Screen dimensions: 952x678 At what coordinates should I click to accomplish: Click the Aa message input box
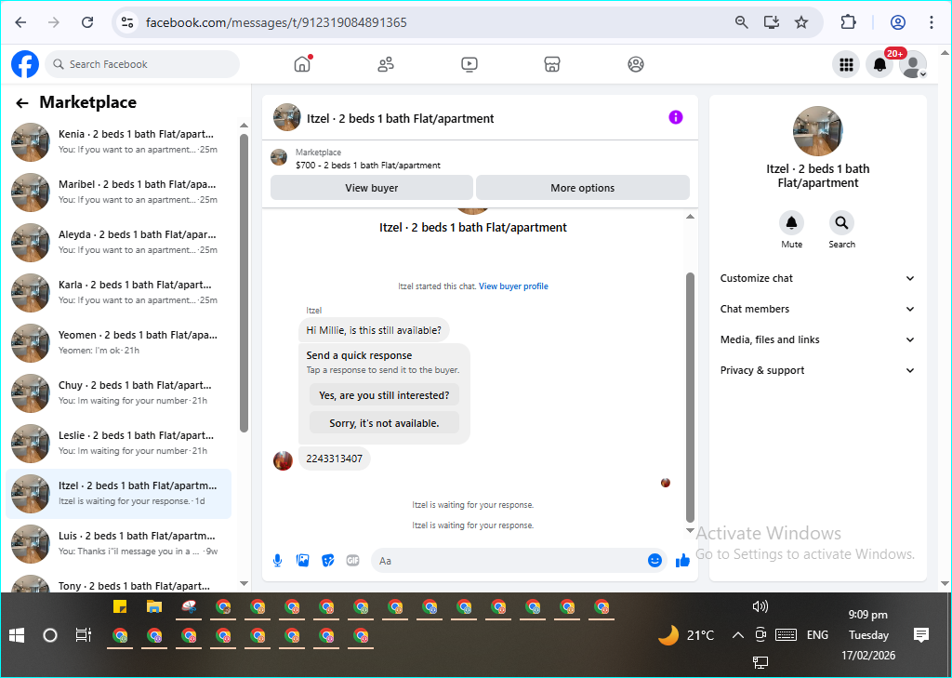(x=510, y=560)
